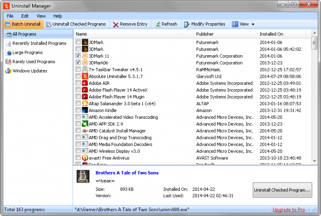The image size is (321, 216).
Task: Click the red X Remove Entry icon
Action: pos(116,25)
